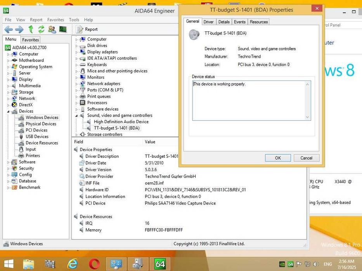
Task: Open the Windows Start button
Action: point(9,264)
